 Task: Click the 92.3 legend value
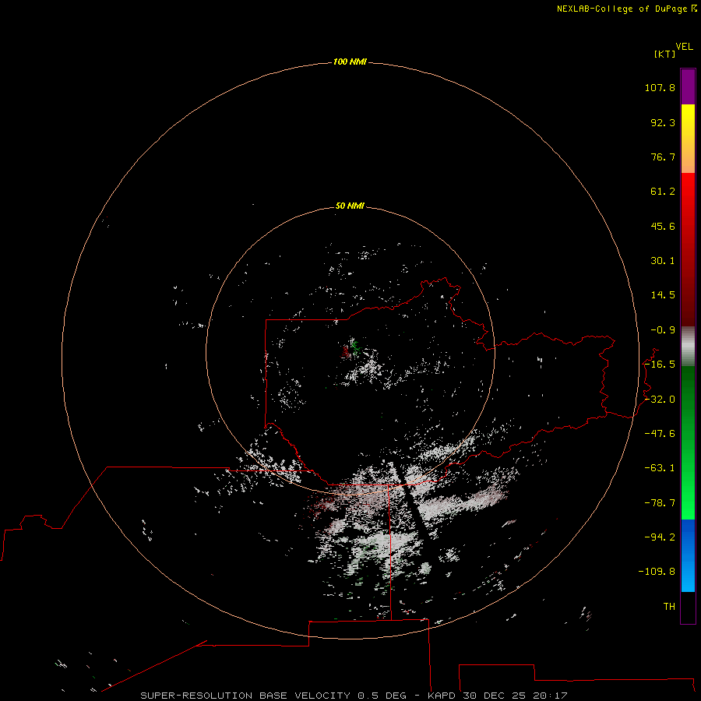pos(663,122)
